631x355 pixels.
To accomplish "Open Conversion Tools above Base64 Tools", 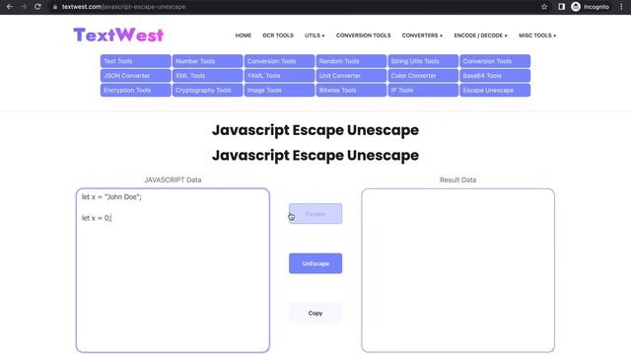I will coord(495,61).
